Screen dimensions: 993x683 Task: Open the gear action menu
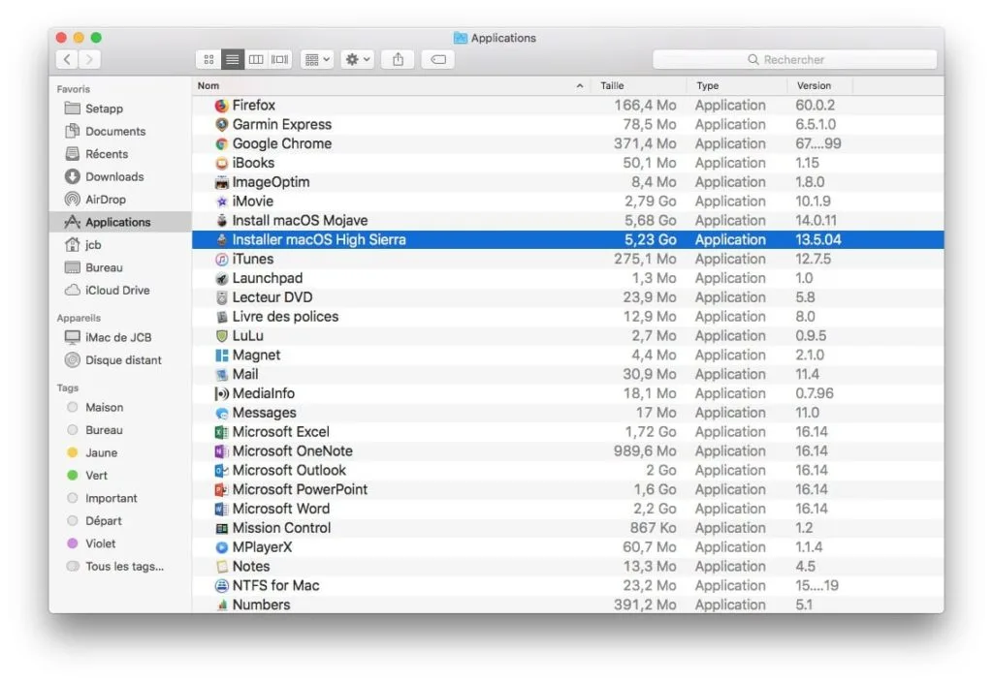click(357, 59)
